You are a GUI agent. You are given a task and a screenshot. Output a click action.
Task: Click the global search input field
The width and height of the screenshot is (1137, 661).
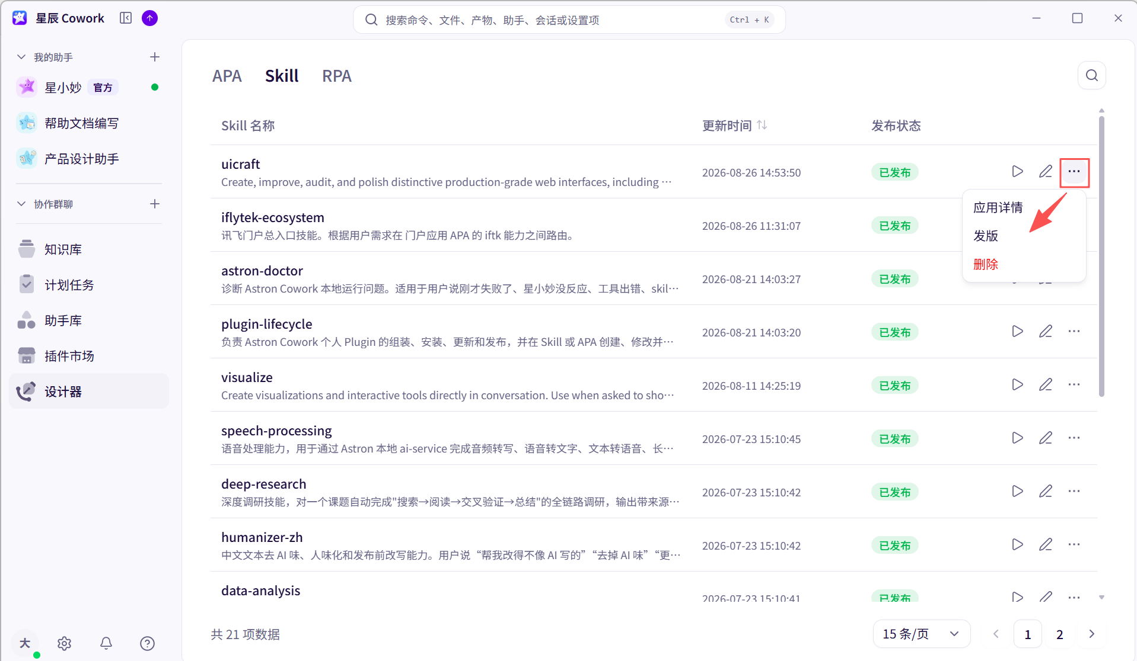click(569, 20)
